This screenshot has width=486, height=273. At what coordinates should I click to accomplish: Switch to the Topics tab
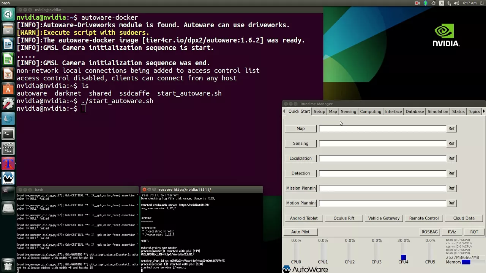tap(474, 111)
